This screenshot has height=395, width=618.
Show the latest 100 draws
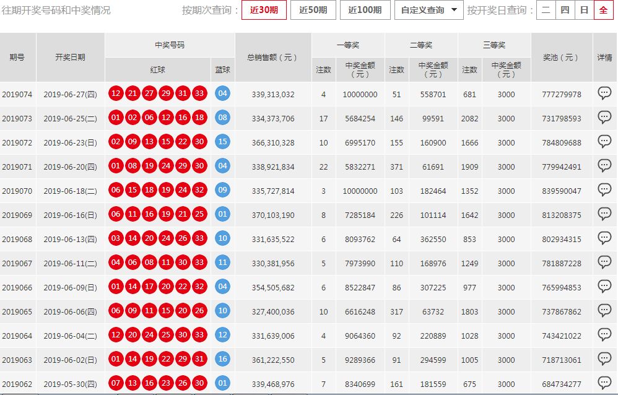pos(365,10)
